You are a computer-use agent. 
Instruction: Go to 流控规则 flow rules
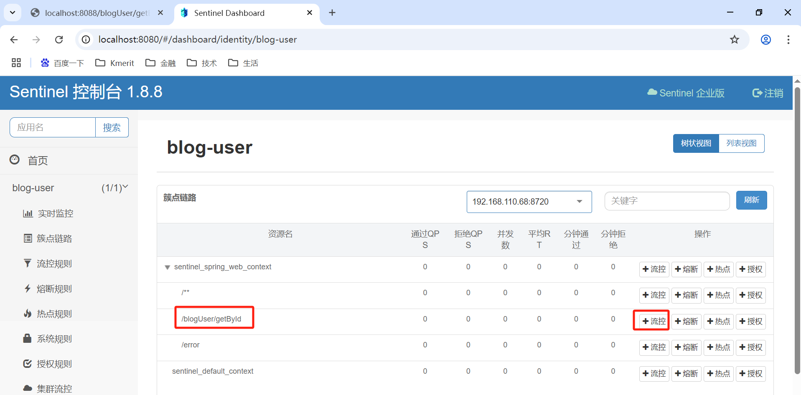[x=48, y=264]
